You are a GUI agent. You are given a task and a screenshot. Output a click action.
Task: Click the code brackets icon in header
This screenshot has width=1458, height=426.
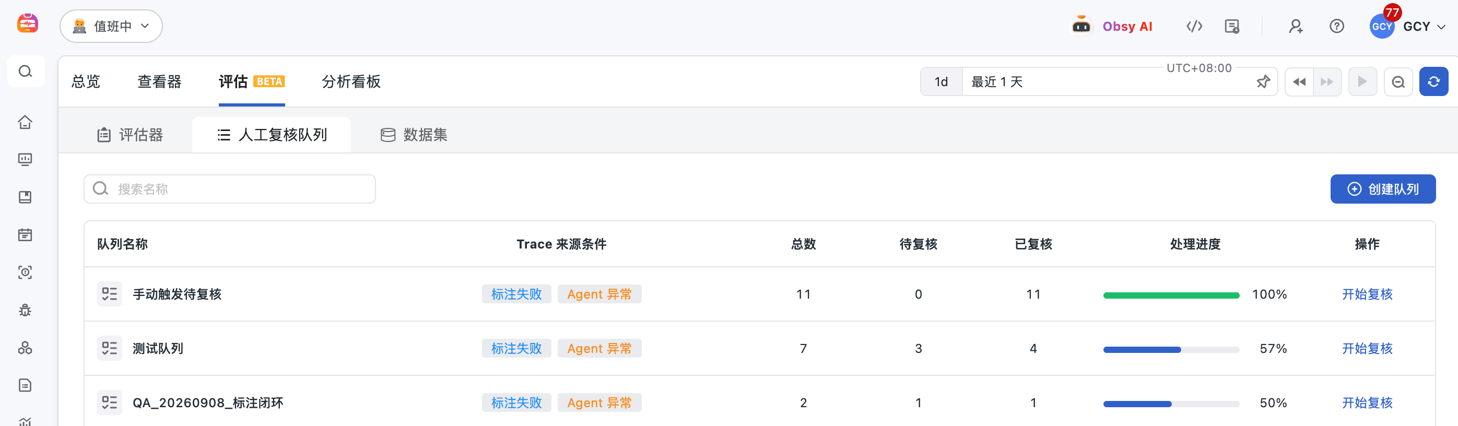pyautogui.click(x=1194, y=27)
